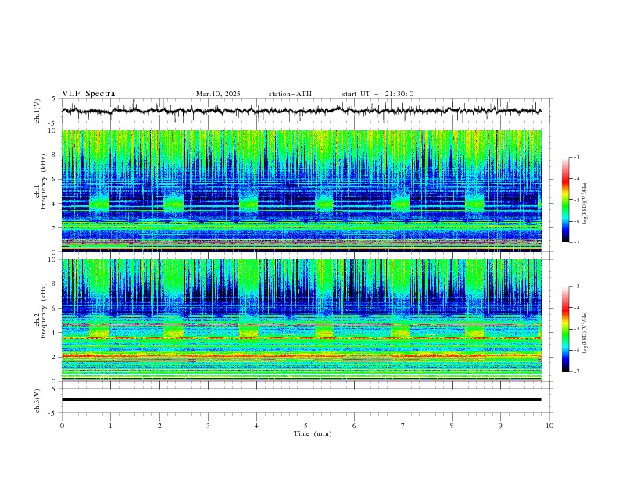Screen dimensions: 619x478
Task: Click the lower PSD color scale bar
Action: click(565, 329)
